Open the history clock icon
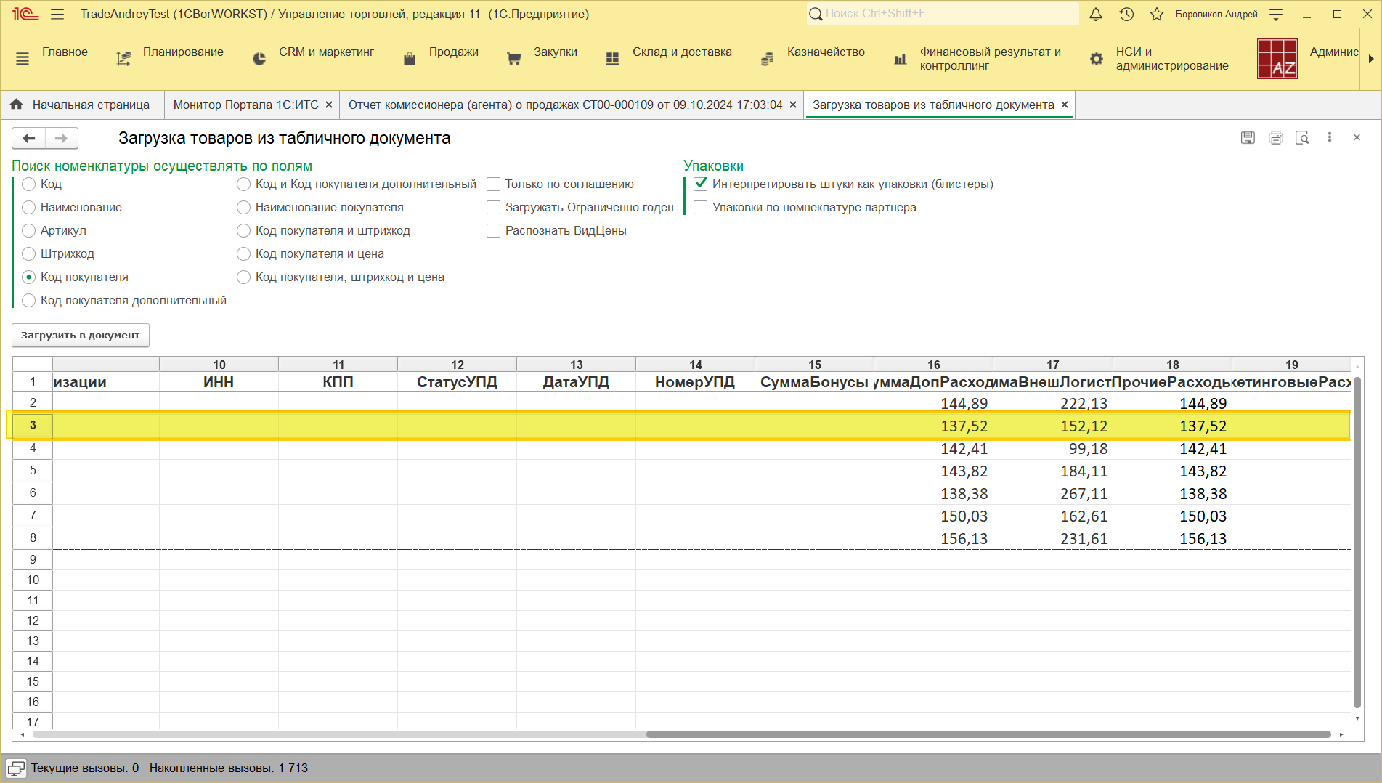 [x=1126, y=14]
